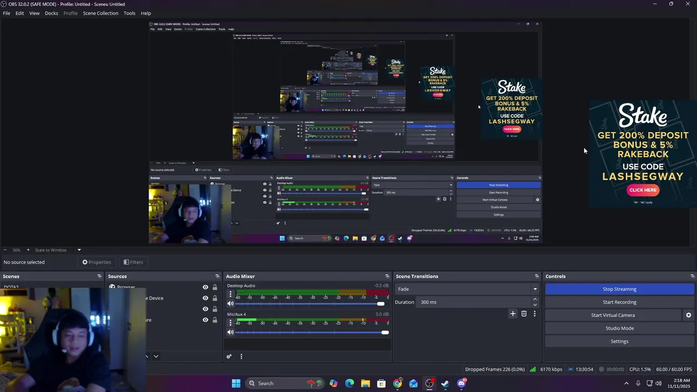The width and height of the screenshot is (697, 392).
Task: Float the Scenes dock using its pop-out icon
Action: tap(99, 277)
